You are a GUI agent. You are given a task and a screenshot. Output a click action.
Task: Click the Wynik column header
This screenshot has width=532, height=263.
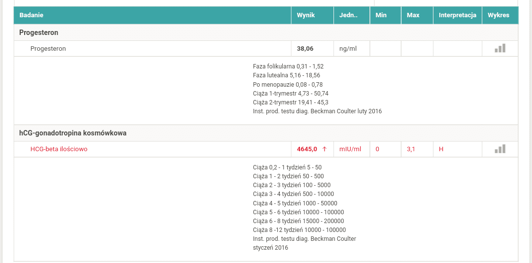305,15
